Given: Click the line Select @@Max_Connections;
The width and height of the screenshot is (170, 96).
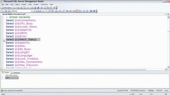Looking at the screenshot, I should click(24, 62).
